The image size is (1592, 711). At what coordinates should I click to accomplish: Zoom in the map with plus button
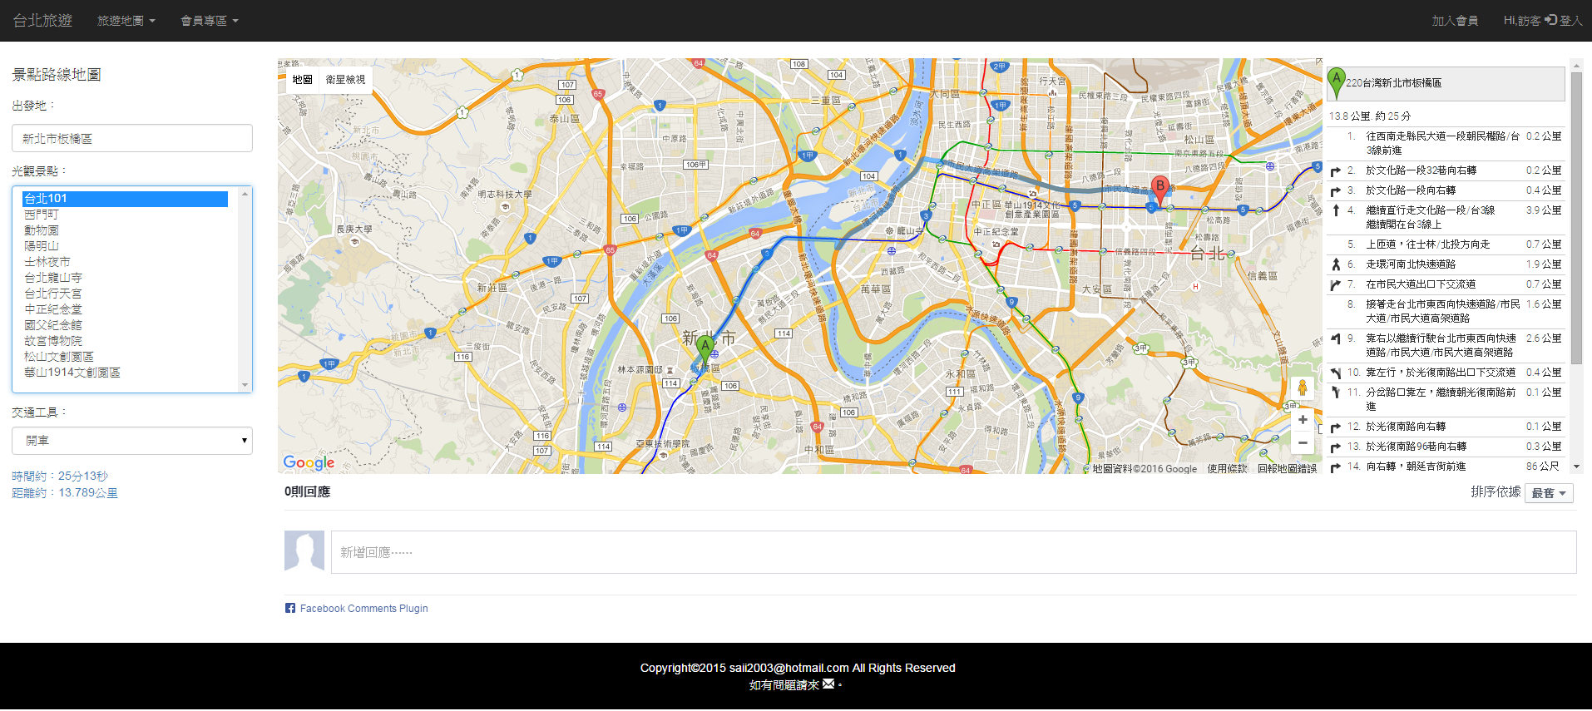tap(1302, 420)
